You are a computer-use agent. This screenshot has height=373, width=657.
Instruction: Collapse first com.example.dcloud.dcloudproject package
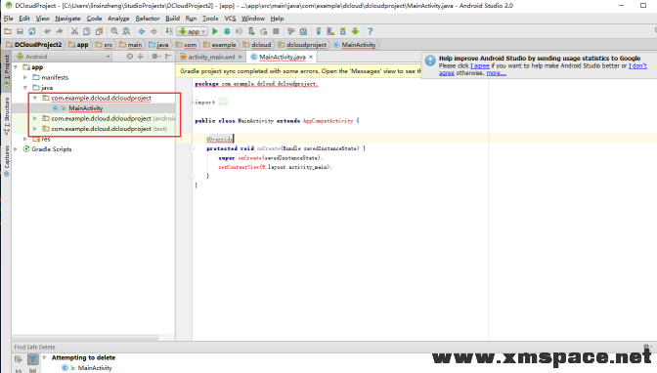(35, 98)
